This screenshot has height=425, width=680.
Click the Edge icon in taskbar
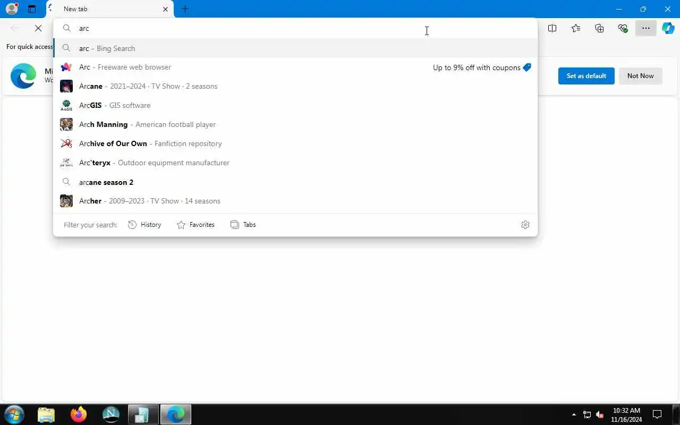[x=176, y=414]
